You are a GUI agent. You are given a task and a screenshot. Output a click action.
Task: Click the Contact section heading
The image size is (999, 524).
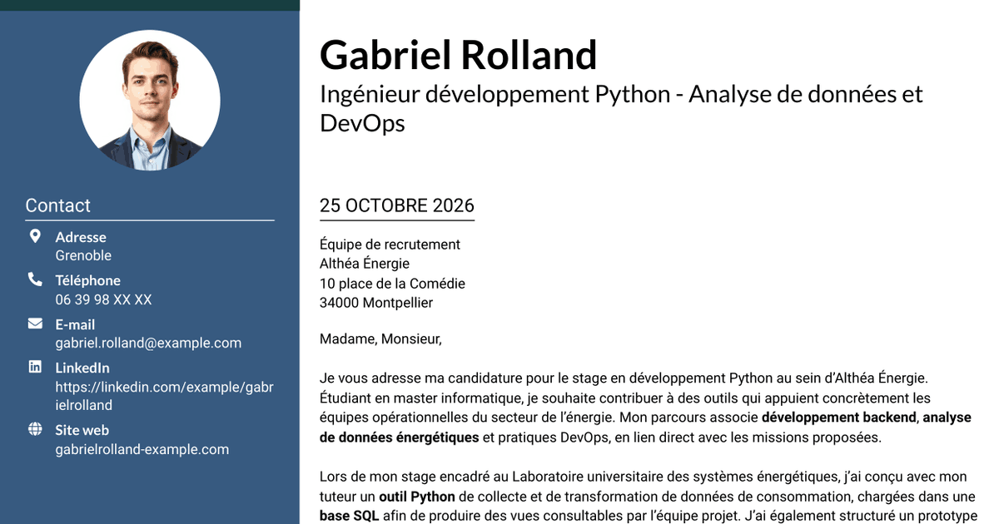click(x=58, y=205)
